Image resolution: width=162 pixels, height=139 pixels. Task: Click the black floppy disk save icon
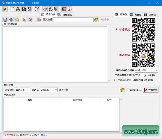(24, 9)
